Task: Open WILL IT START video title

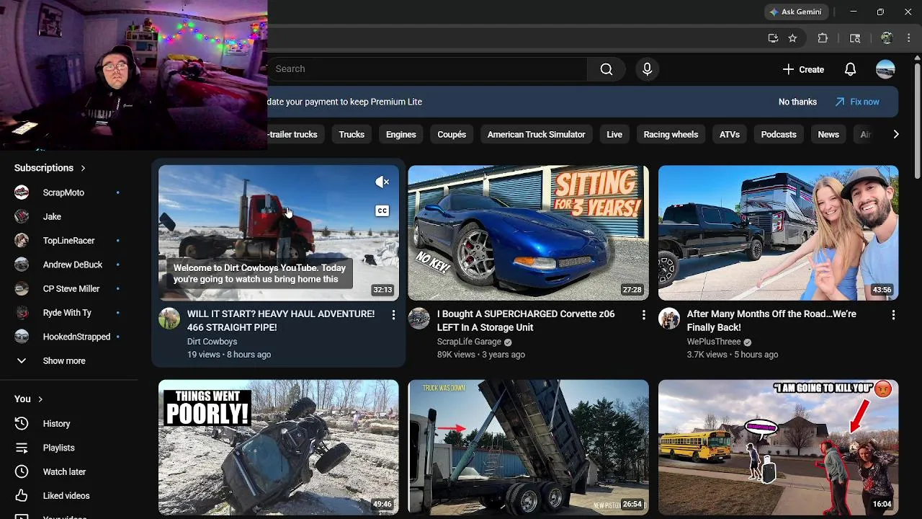Action: click(281, 321)
